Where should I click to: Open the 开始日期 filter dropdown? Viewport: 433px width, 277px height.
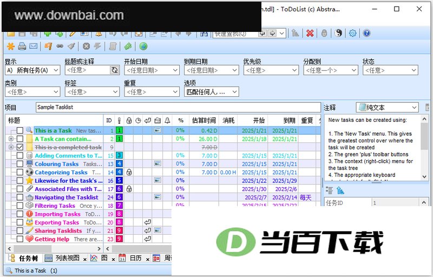click(x=152, y=70)
